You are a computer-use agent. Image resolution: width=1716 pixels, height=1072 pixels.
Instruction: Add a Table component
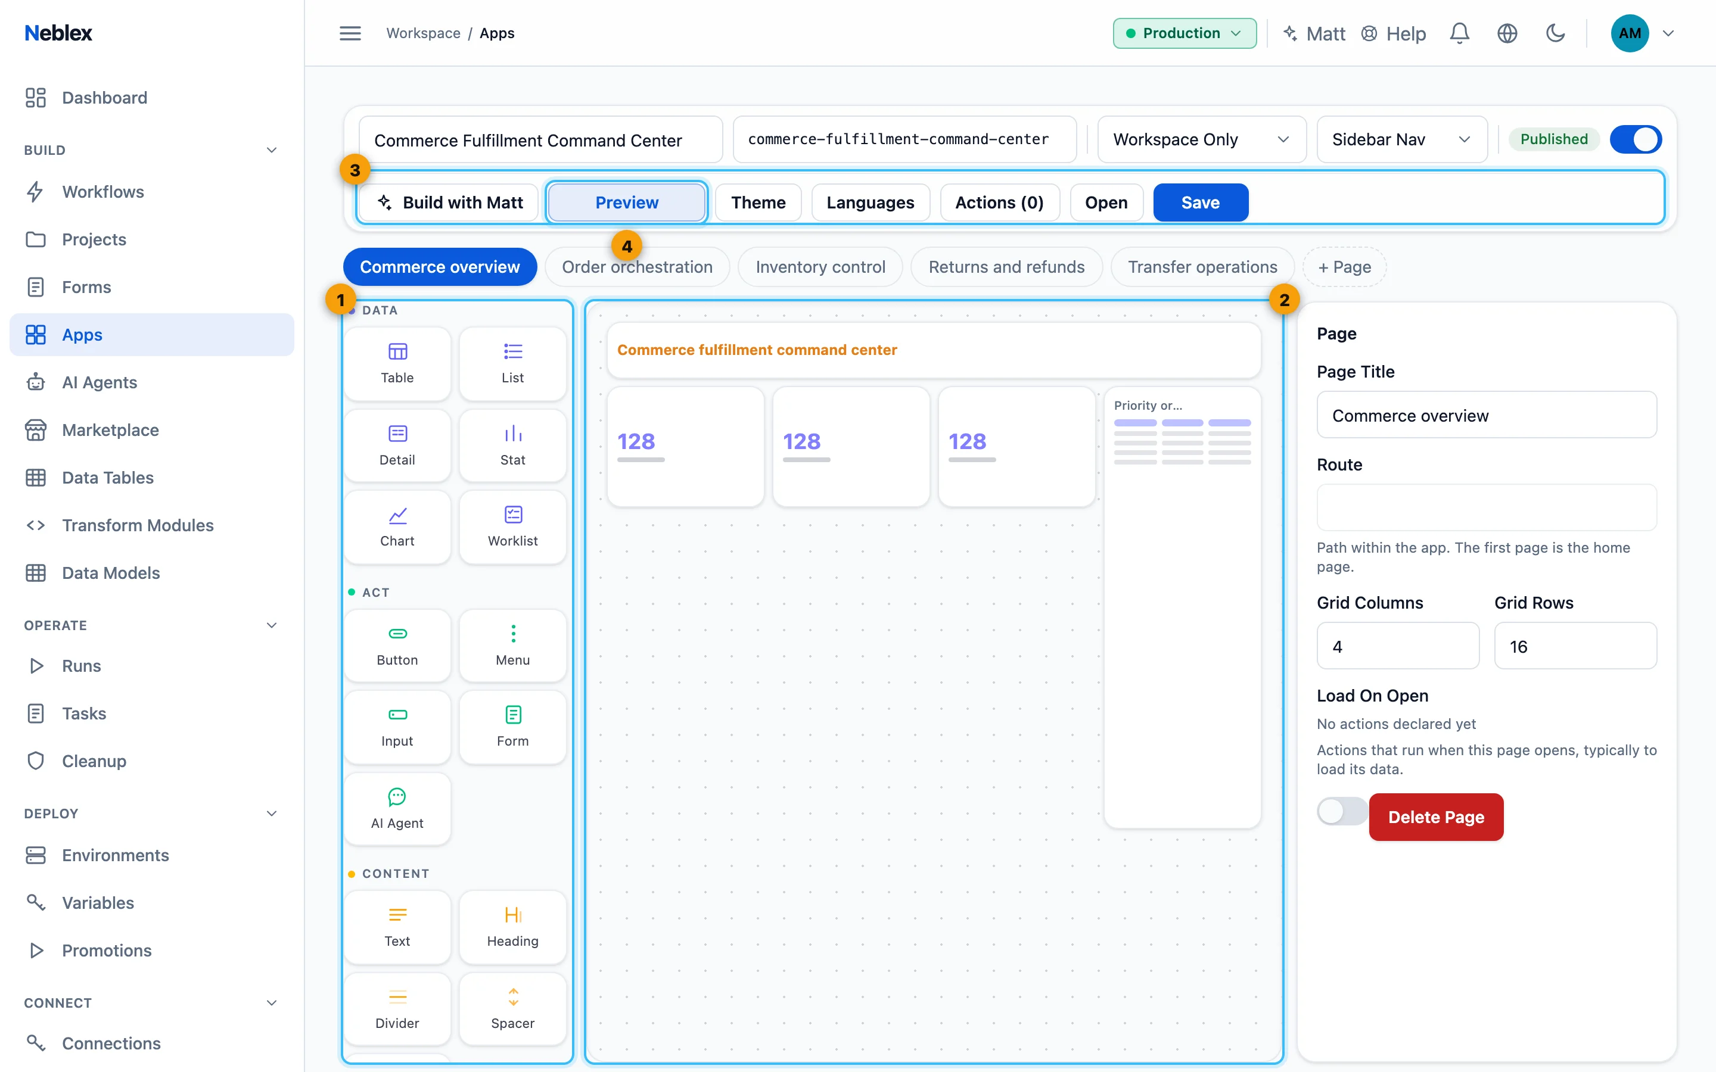tap(397, 364)
